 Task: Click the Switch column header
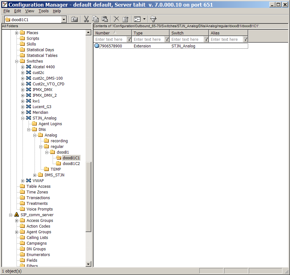(189, 33)
